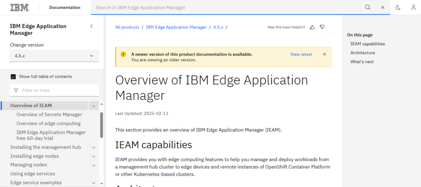Collapse the sidebar with left chevron
The height and width of the screenshot is (187, 421).
92,26
